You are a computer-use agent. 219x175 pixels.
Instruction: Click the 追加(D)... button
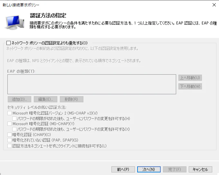tap(19, 99)
